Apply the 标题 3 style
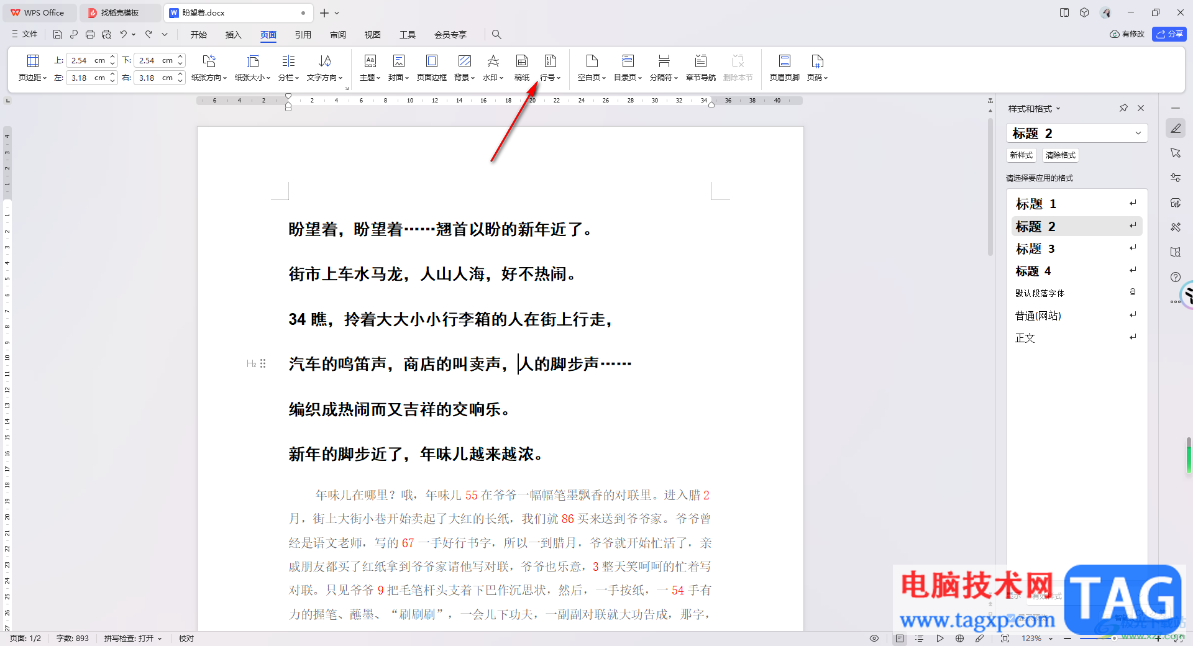This screenshot has height=646, width=1193. pyautogui.click(x=1077, y=248)
